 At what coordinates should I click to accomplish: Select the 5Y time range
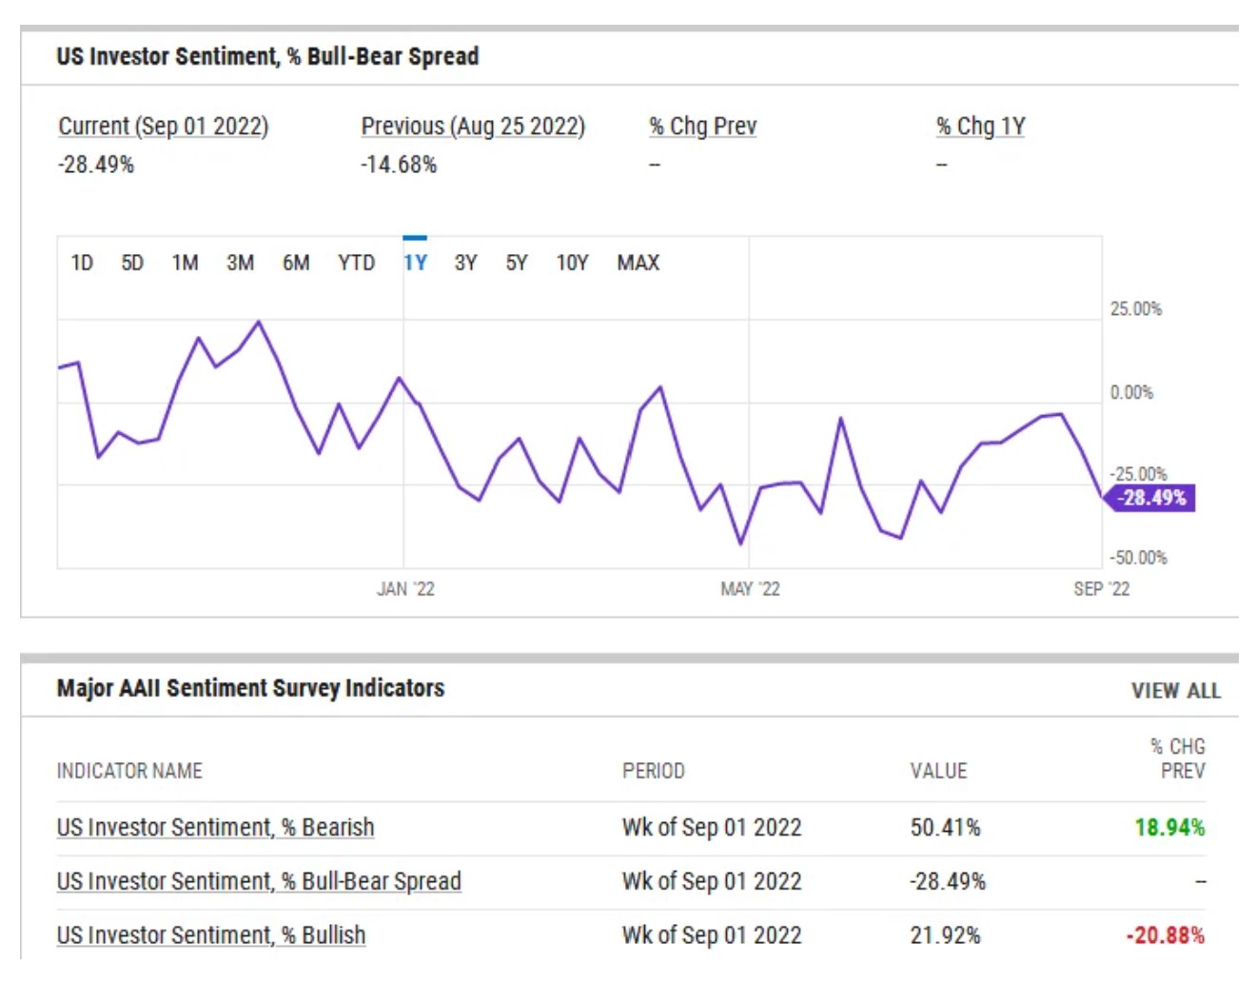click(517, 263)
